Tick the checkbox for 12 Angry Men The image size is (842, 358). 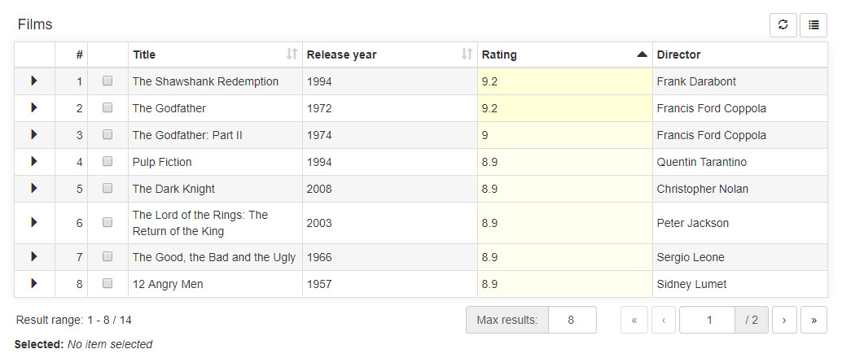(107, 283)
